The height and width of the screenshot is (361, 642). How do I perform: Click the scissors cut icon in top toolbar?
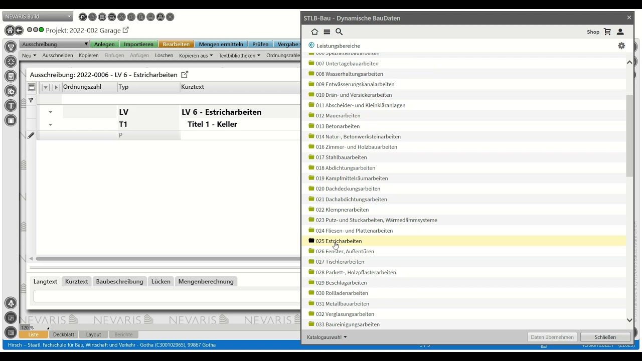(x=121, y=17)
